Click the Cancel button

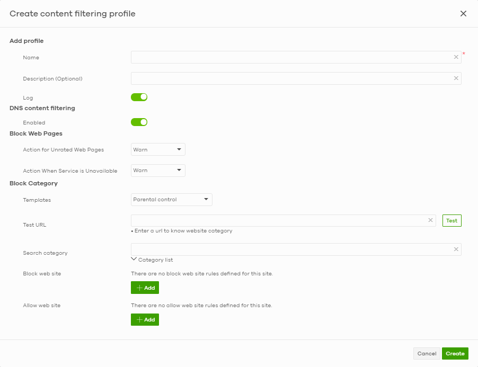427,353
